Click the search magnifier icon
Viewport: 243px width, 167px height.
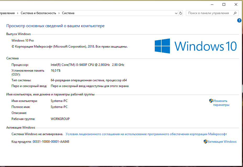coord(235,13)
